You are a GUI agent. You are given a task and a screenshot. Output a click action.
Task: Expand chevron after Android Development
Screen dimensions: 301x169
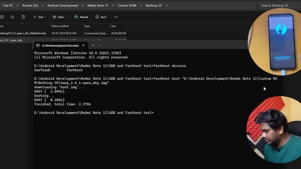(x=83, y=6)
